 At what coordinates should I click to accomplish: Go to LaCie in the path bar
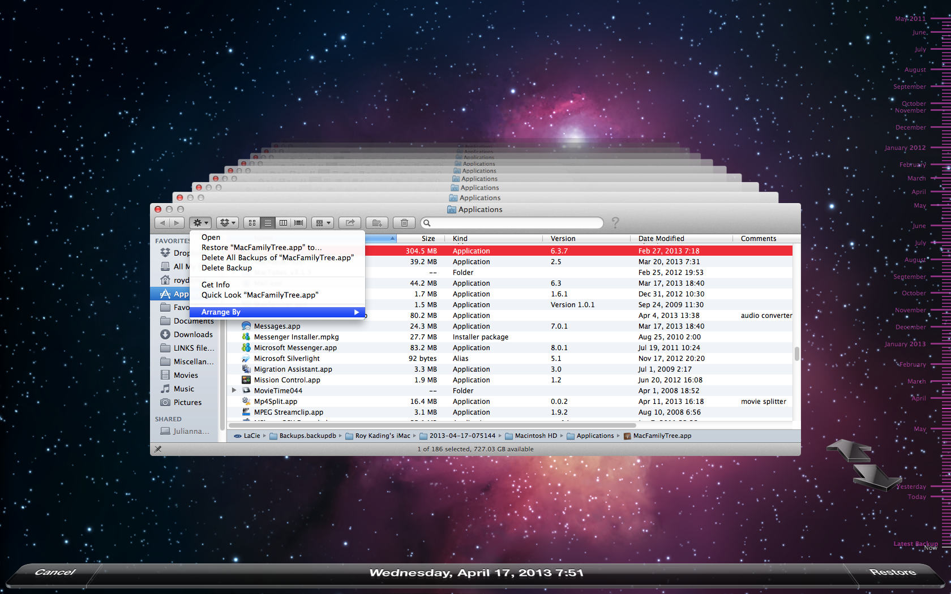(x=247, y=436)
